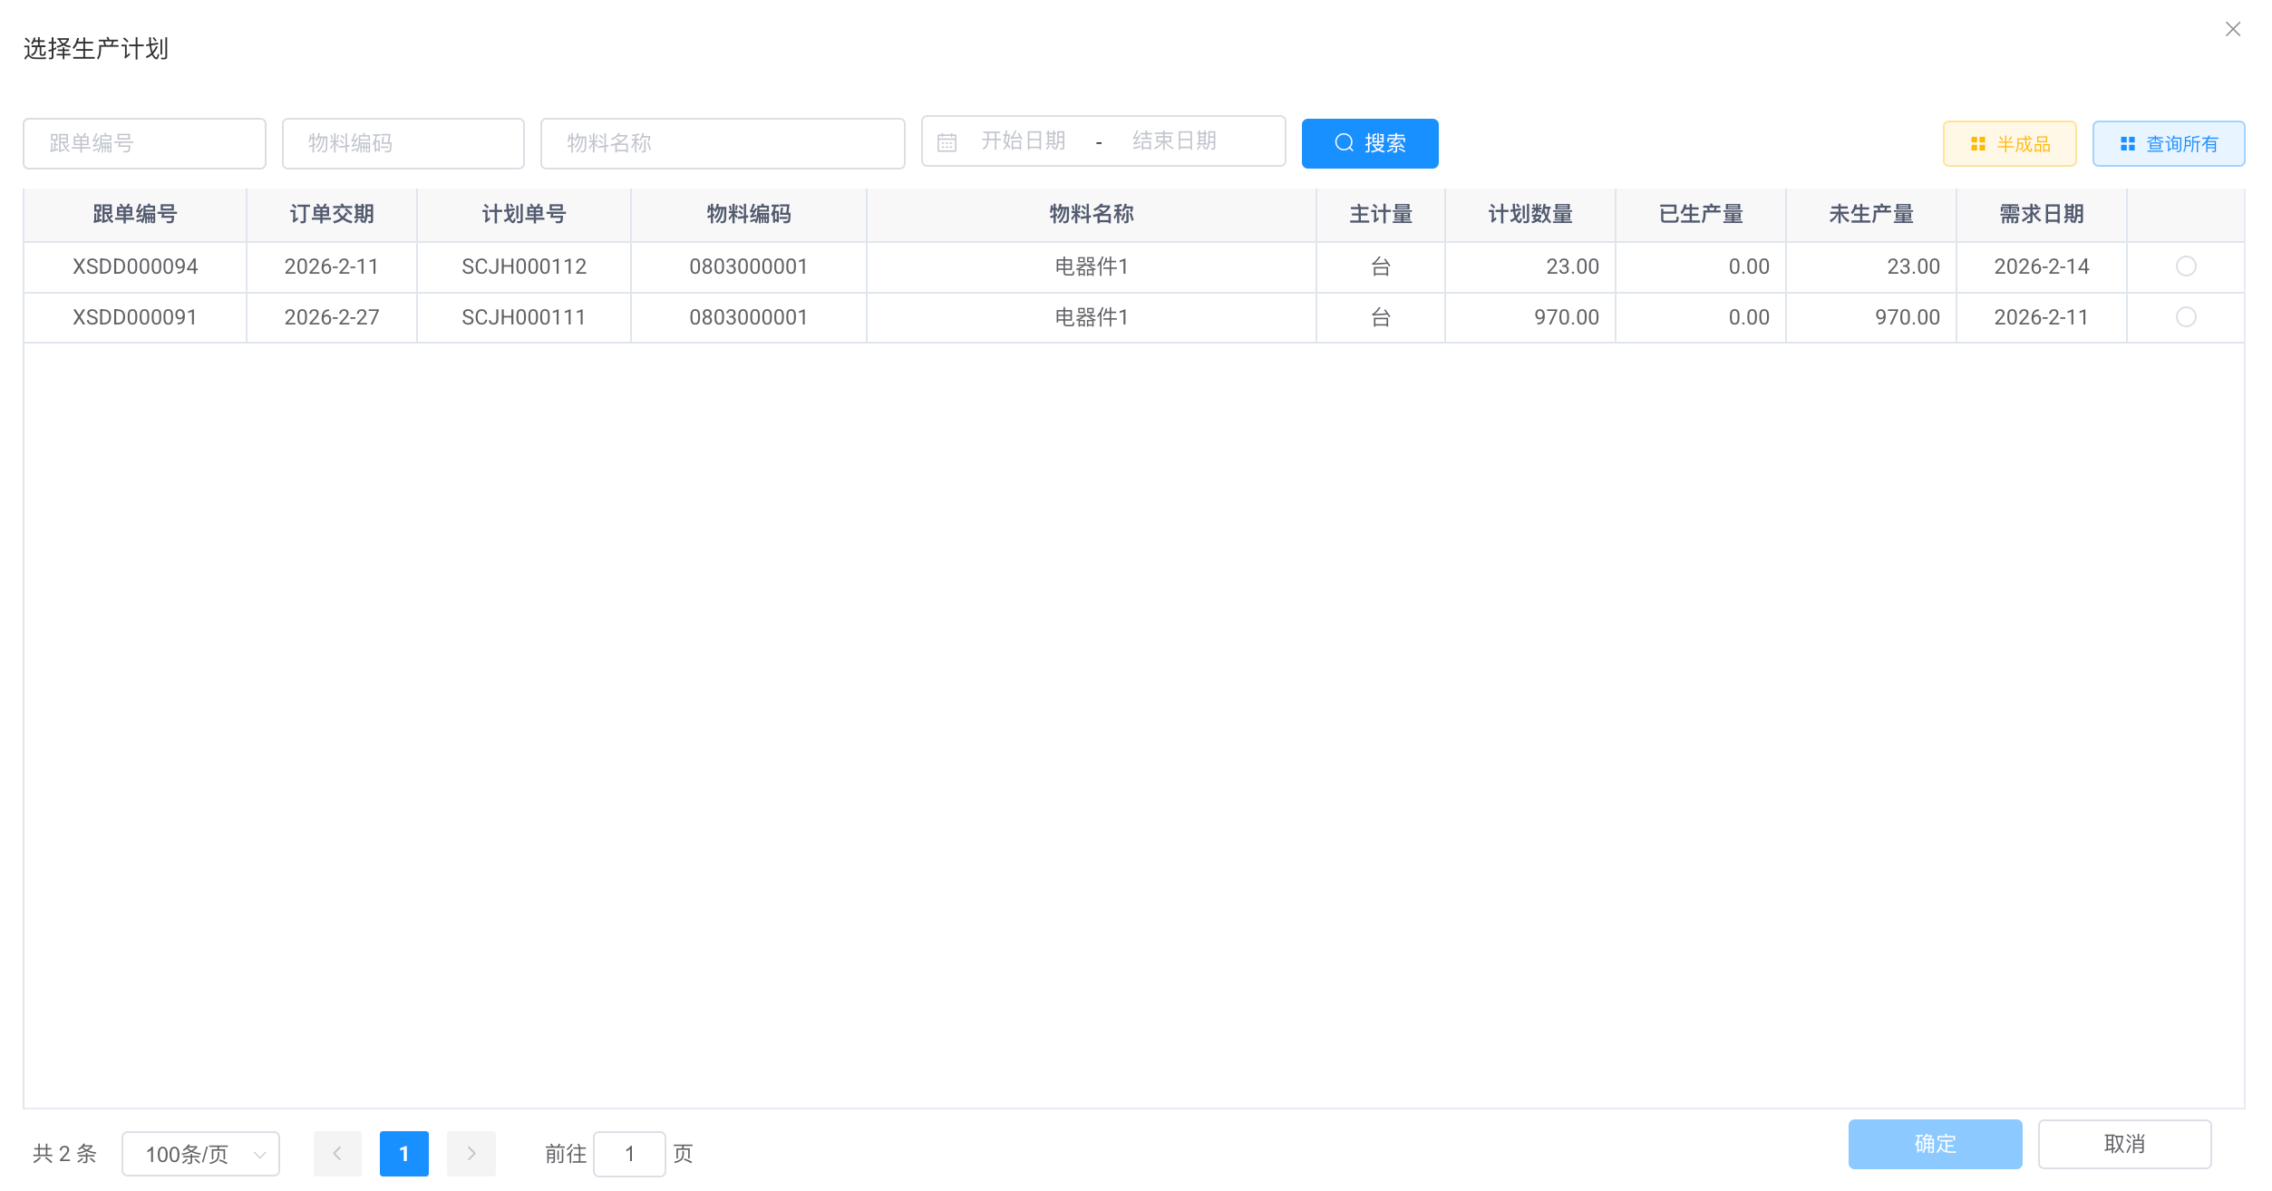Select radio for XSDD000094 row
The width and height of the screenshot is (2272, 1191).
click(2185, 266)
